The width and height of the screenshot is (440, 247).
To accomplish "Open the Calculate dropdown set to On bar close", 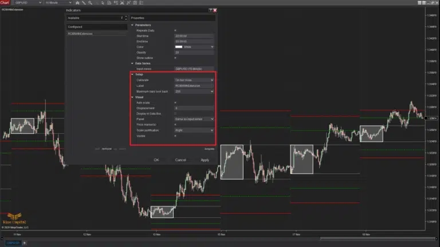I will (x=194, y=80).
